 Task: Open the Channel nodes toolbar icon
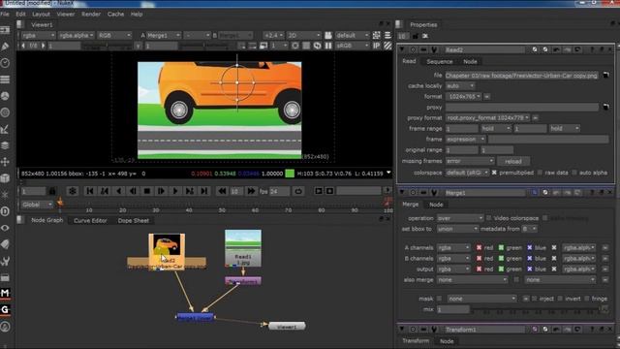click(5, 79)
